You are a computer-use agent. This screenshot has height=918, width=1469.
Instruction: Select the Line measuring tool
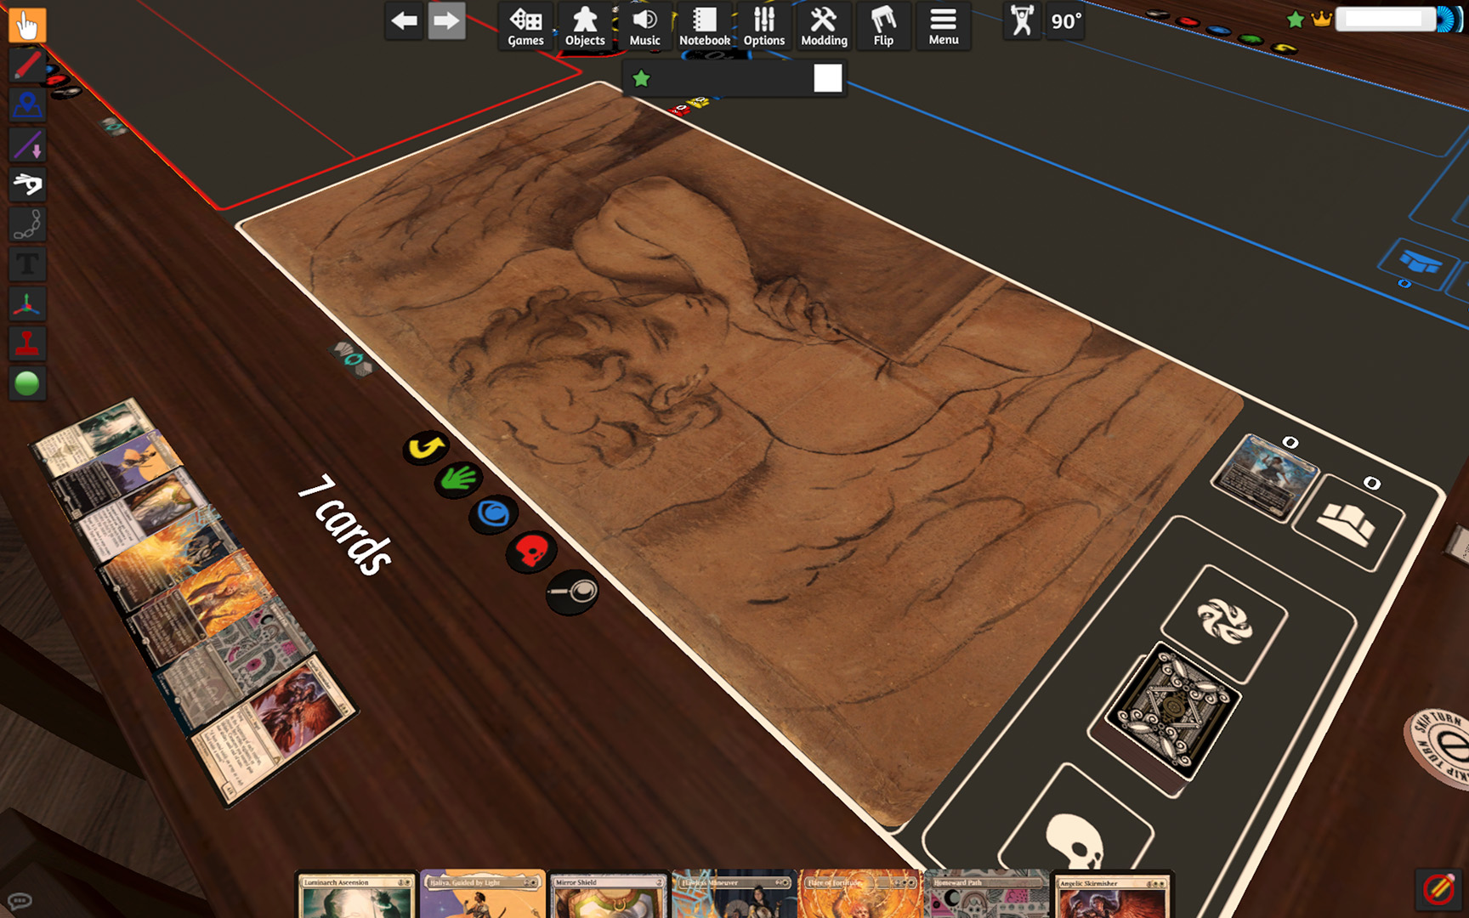[x=27, y=145]
